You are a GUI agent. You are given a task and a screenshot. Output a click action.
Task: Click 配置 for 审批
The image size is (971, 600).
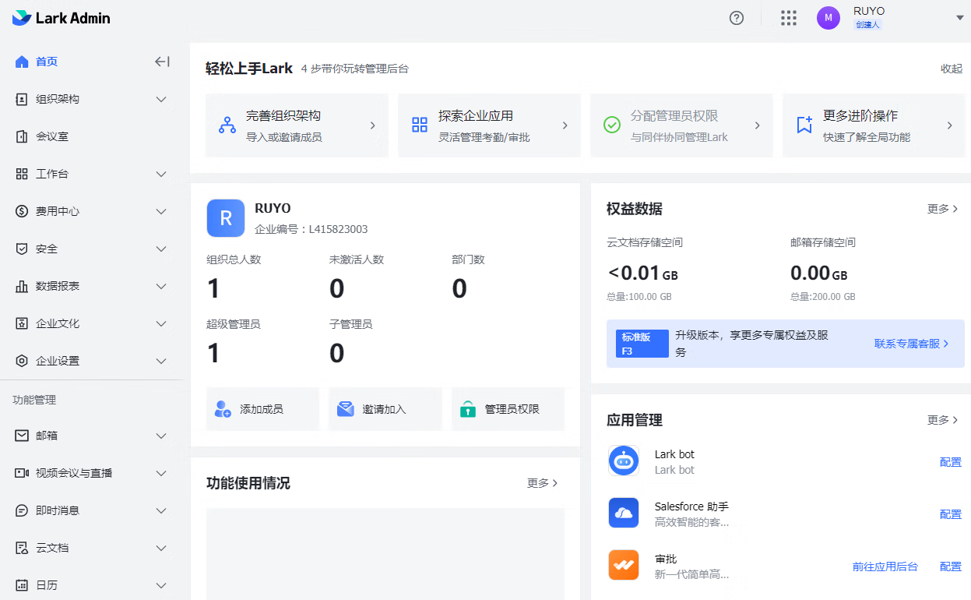point(951,566)
